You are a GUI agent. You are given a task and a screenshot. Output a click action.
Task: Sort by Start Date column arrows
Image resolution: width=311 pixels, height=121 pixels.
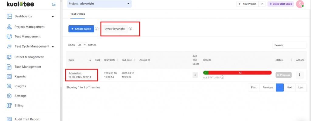[117, 60]
